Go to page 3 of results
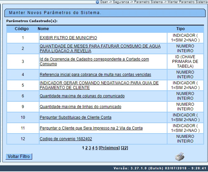208x172 pixels. (x=90, y=148)
